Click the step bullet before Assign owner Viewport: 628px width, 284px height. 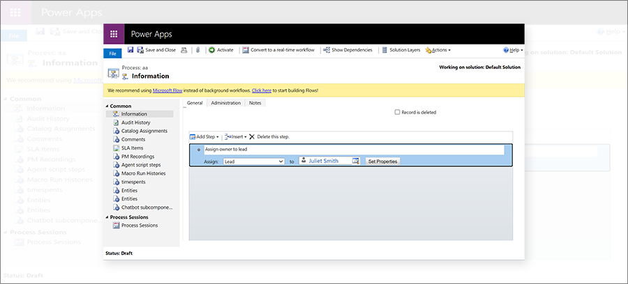click(x=199, y=150)
